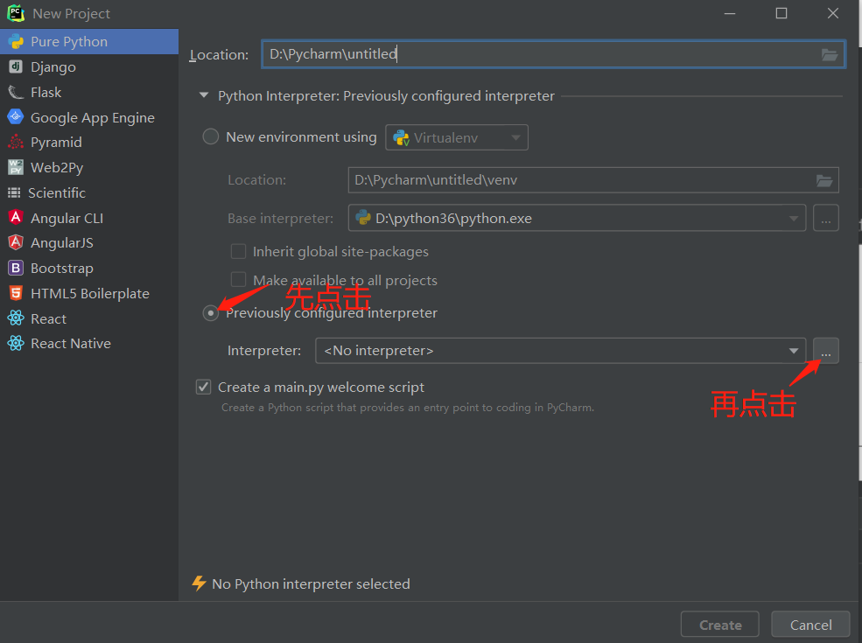Screen dimensions: 862x643
Task: Uncheck Create a main.py welcome script
Action: [x=203, y=387]
